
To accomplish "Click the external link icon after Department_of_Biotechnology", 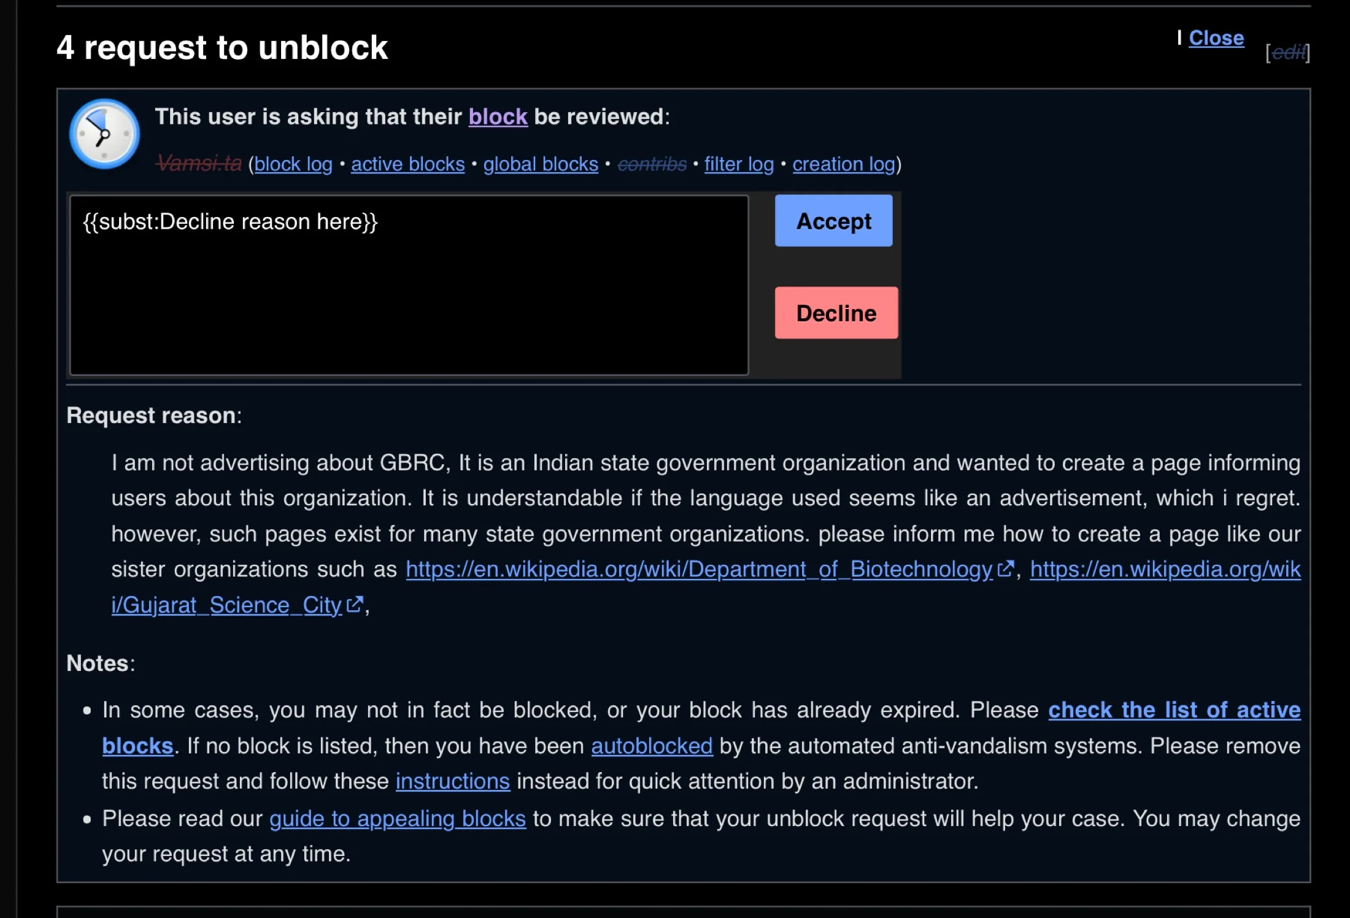I will 1005,569.
